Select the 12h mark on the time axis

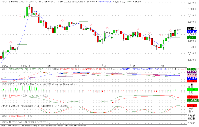tap(105, 66)
